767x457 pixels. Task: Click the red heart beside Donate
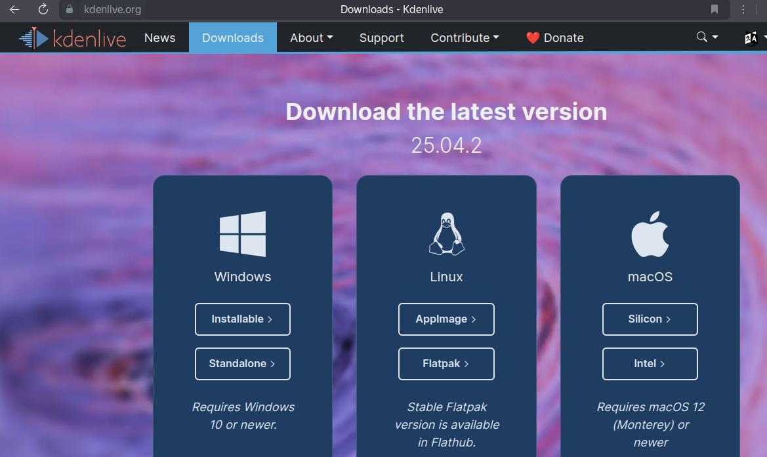click(533, 37)
